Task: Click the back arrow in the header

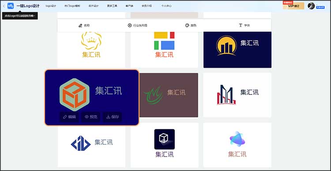Action: coord(4,6)
